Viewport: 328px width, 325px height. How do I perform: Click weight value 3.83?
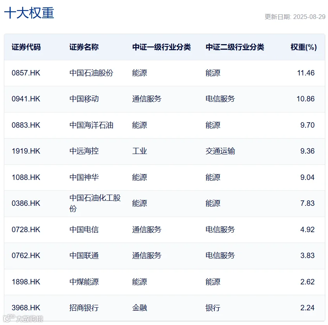[x=307, y=255]
